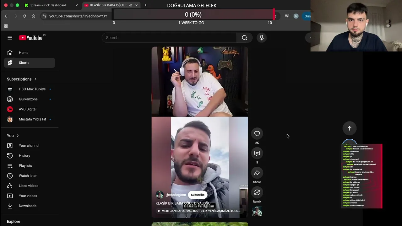Screen dimensions: 402x226
Task: Start voice search with the microphone
Action: tap(262, 38)
